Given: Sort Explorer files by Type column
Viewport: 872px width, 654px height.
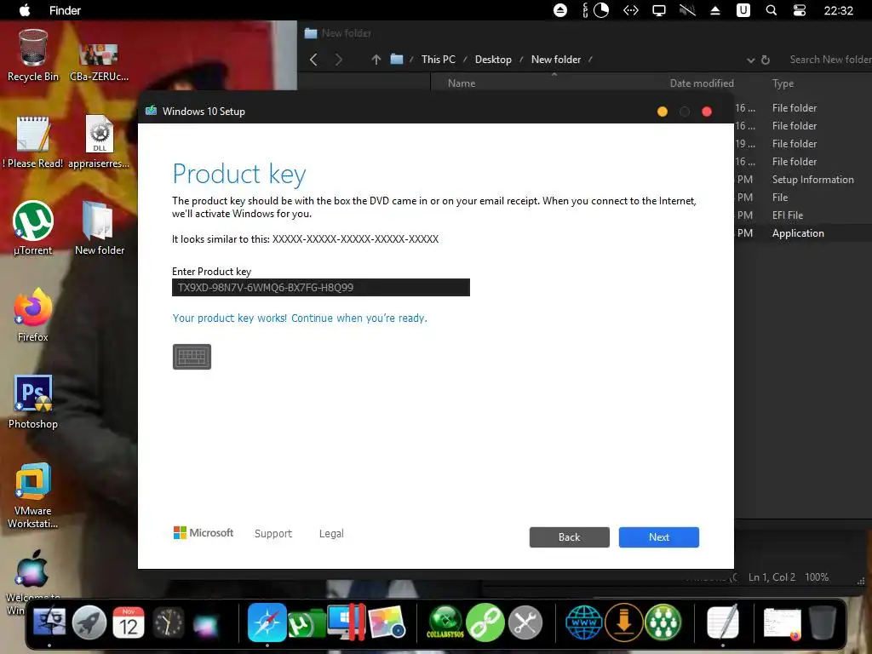Looking at the screenshot, I should 783,83.
